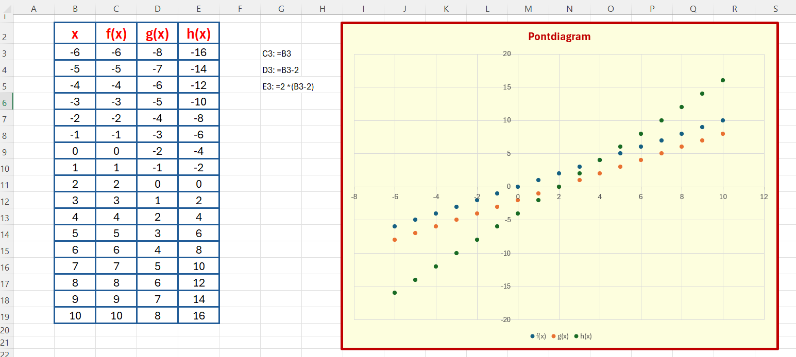Click the "h(x)" table header cell
This screenshot has width=796, height=357.
(199, 34)
